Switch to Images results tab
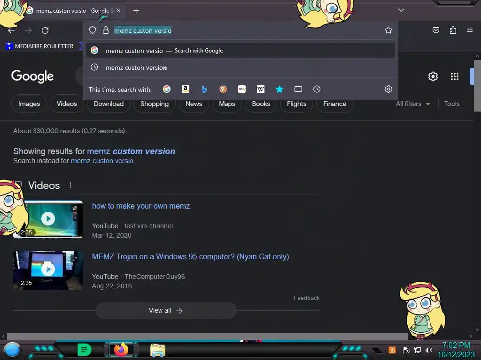The height and width of the screenshot is (360, 481). 29,104
